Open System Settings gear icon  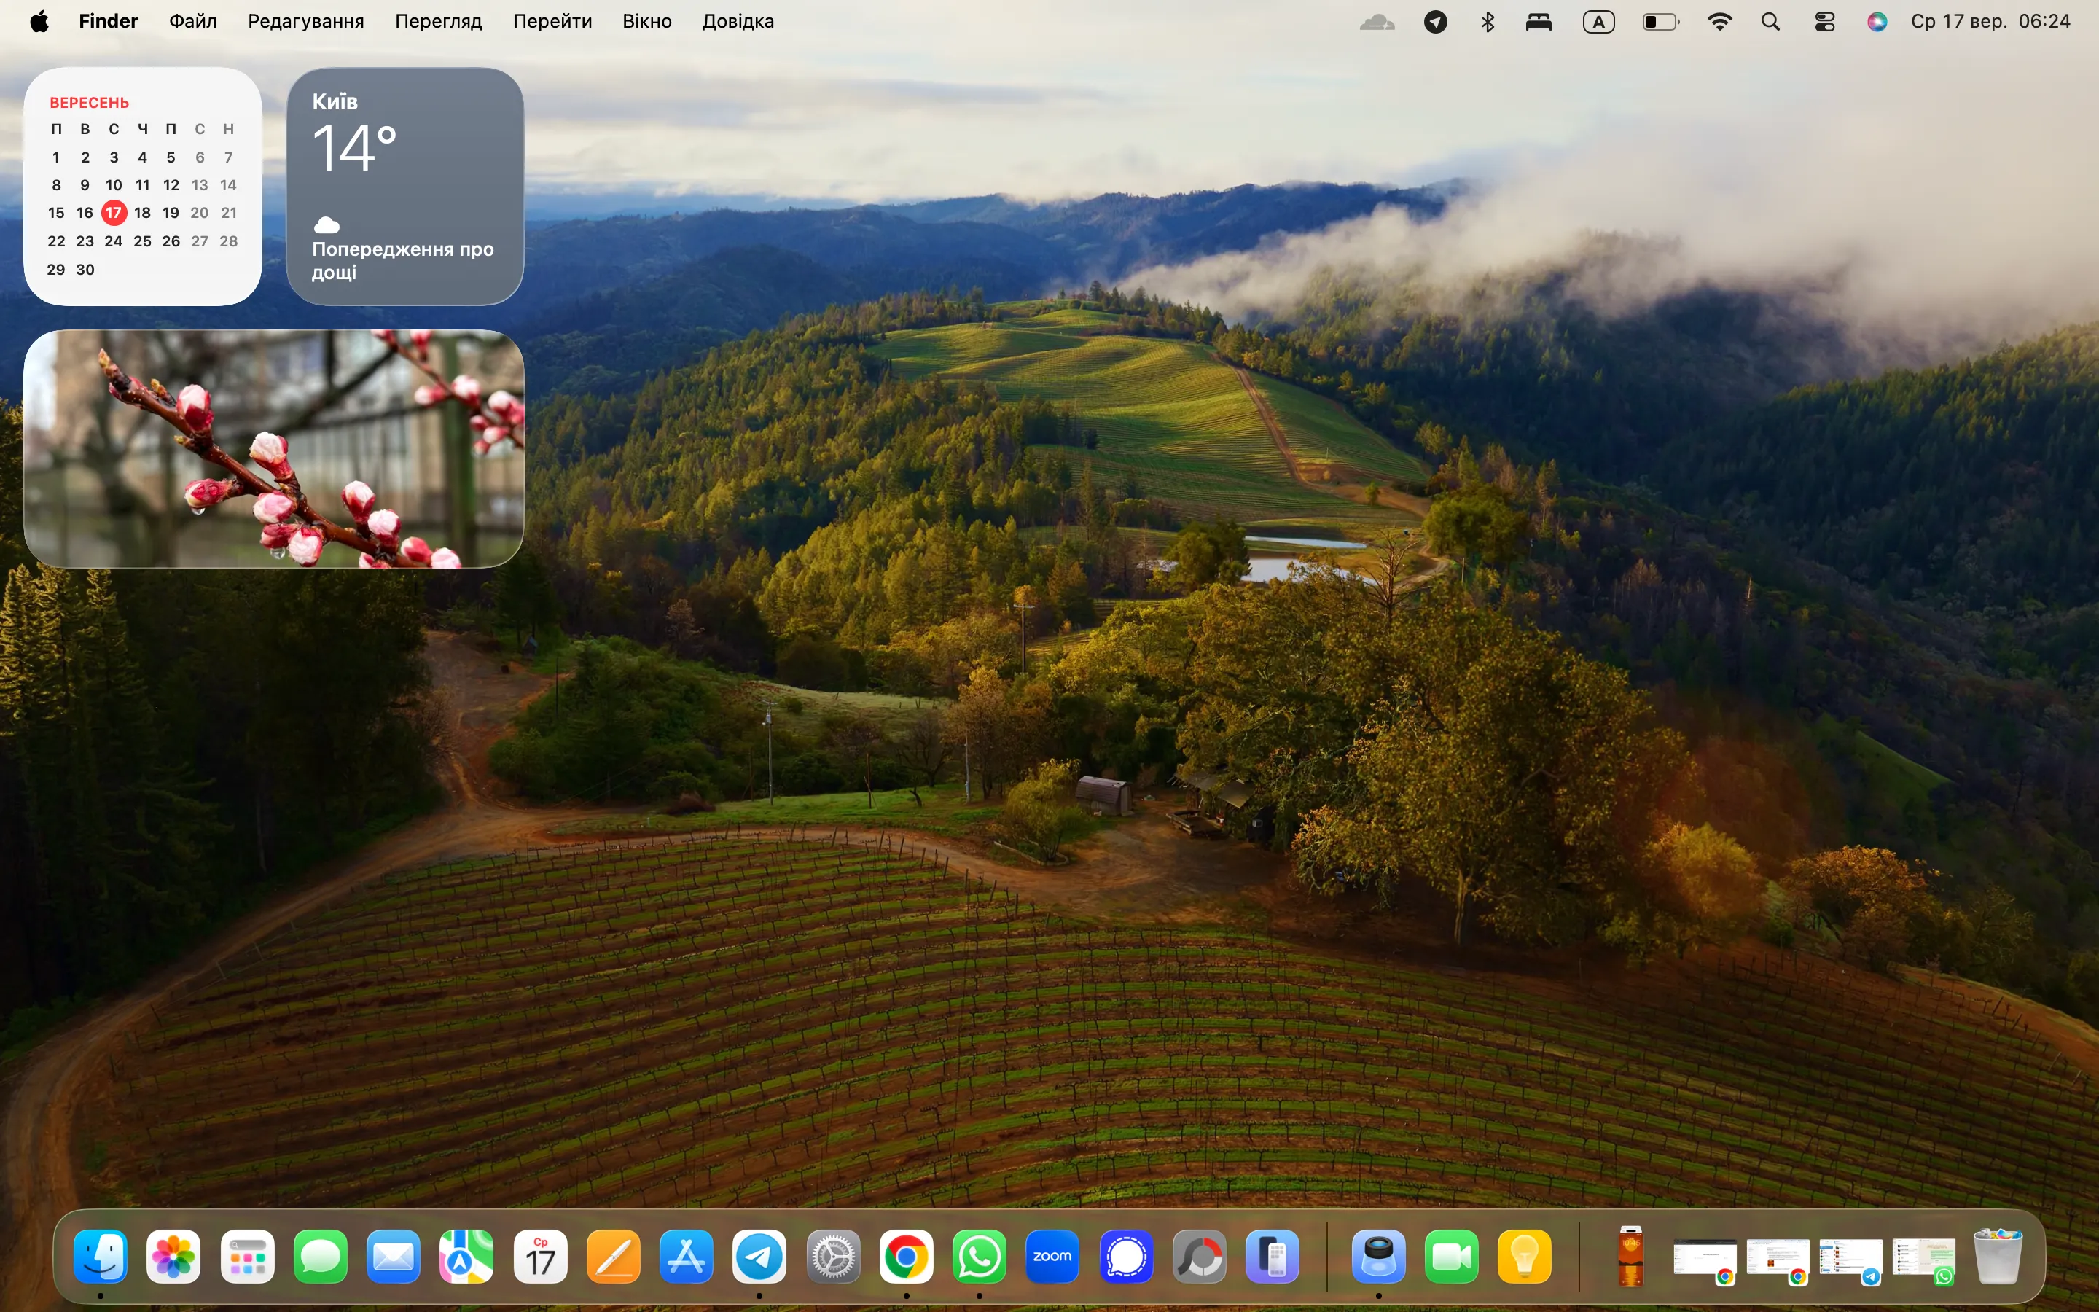tap(832, 1257)
